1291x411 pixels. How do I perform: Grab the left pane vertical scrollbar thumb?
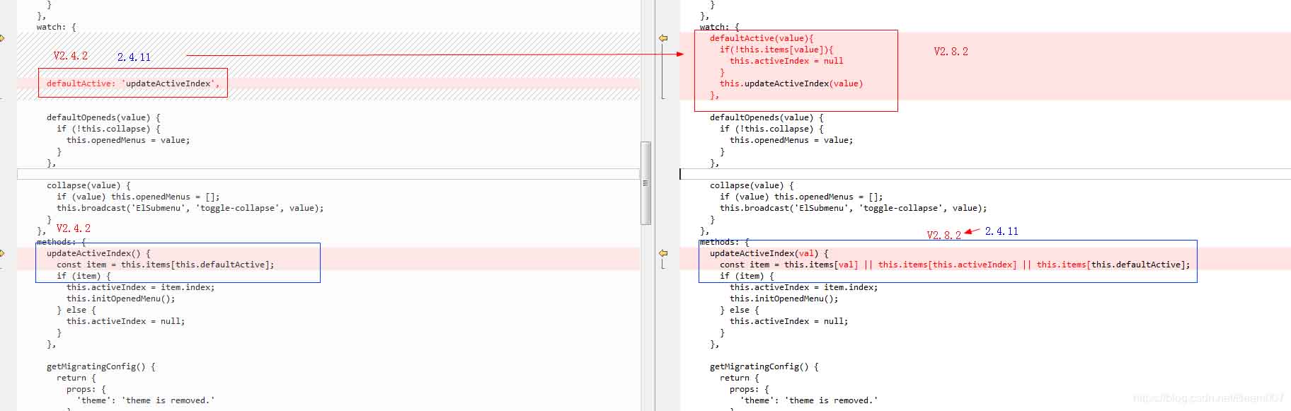645,183
